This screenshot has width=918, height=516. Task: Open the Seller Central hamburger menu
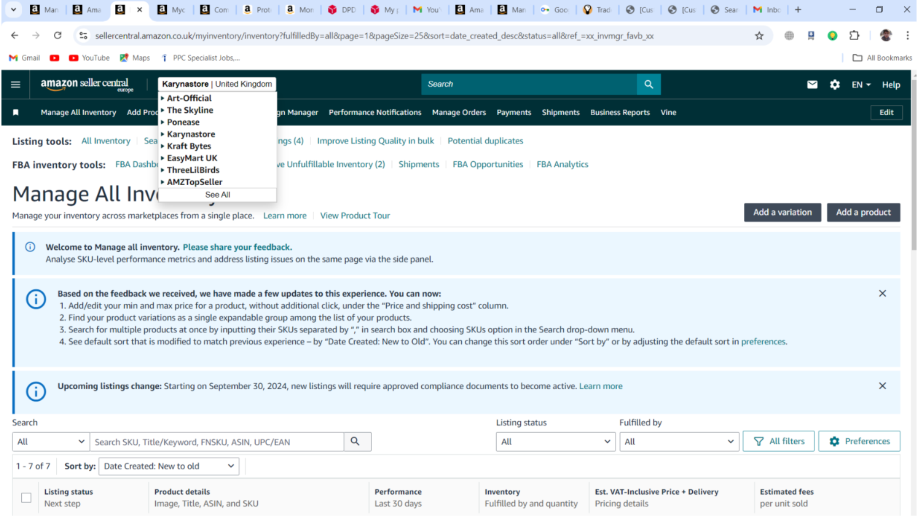tap(15, 85)
